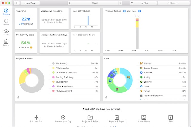Click the New Task button
The height and width of the screenshot is (127, 191).
[30, 3]
